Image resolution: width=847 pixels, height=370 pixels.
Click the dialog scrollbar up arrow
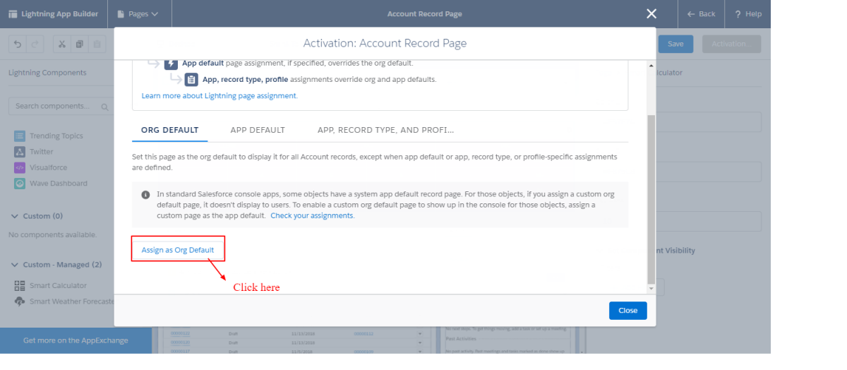pos(651,66)
